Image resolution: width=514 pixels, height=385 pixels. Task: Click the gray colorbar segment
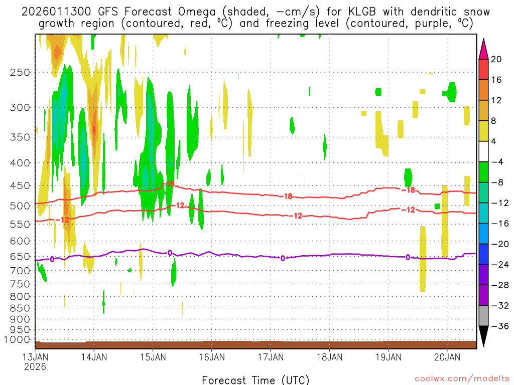(x=483, y=316)
